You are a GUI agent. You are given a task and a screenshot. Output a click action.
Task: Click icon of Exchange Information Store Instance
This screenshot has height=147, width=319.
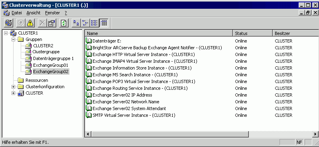[89, 68]
